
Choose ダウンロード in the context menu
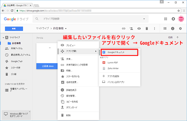point(78,108)
